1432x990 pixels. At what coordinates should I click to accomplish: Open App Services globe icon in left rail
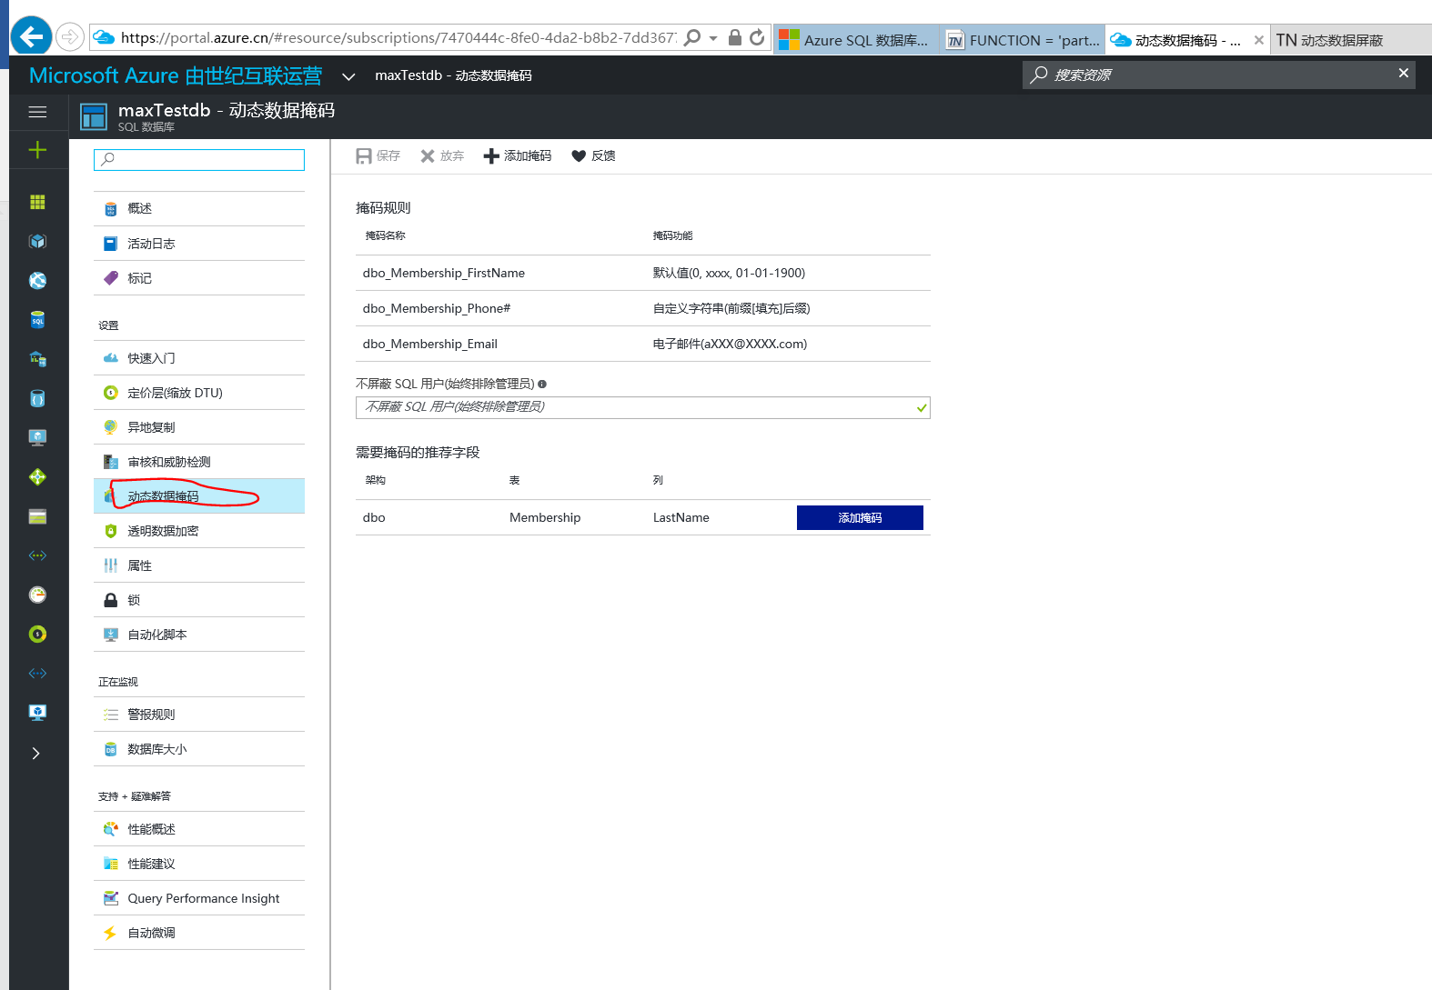point(37,280)
